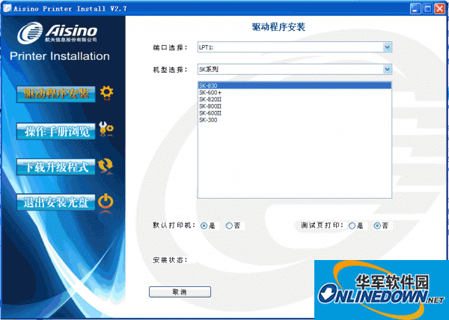Open 驱动程序安装 driver install section
This screenshot has width=449, height=320.
coord(56,94)
